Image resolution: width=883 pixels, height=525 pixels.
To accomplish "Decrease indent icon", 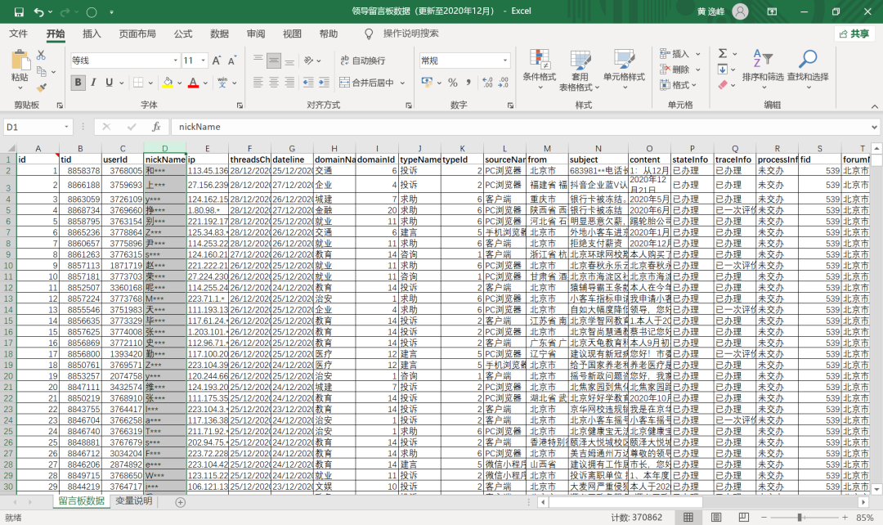I will coord(308,83).
